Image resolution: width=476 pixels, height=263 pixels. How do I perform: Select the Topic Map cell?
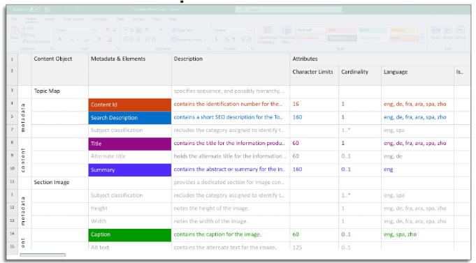[60, 91]
